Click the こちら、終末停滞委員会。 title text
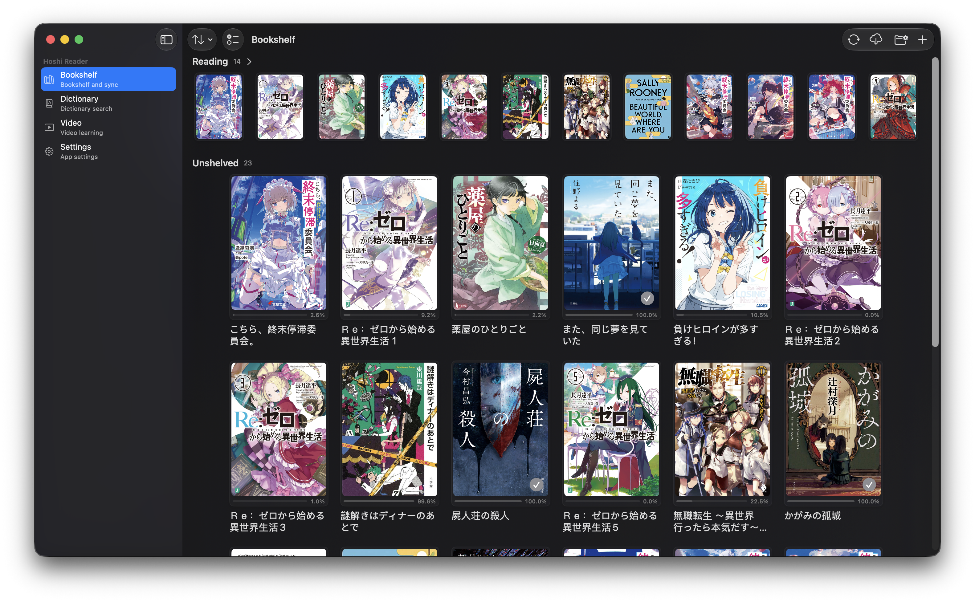The width and height of the screenshot is (975, 602). 273,335
